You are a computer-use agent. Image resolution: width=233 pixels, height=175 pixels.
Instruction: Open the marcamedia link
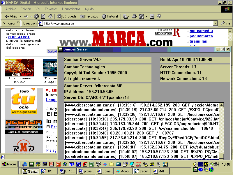pyautogui.click(x=201, y=31)
